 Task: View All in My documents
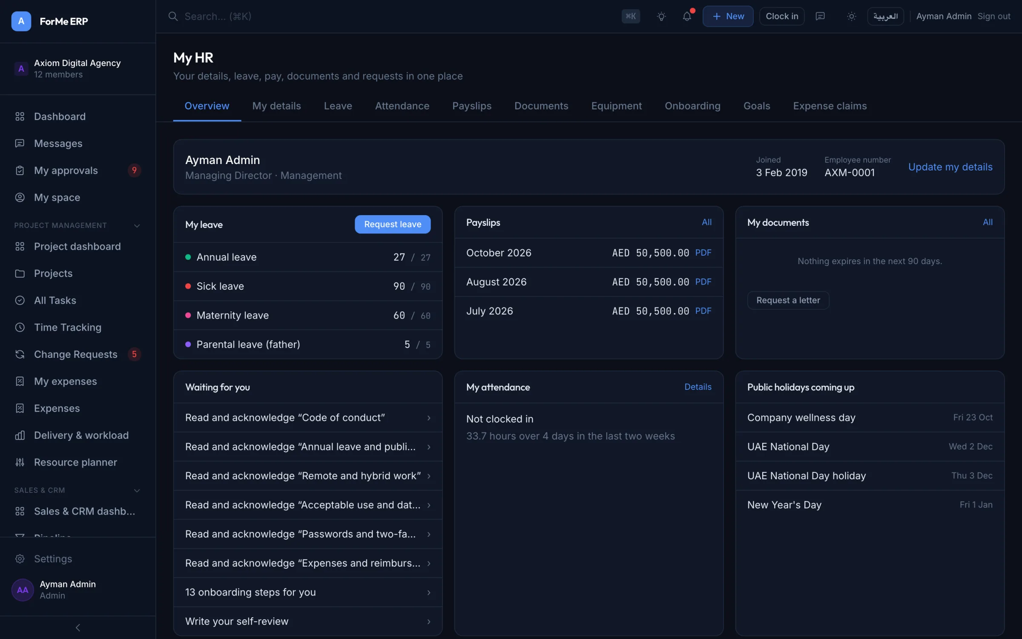tap(988, 222)
